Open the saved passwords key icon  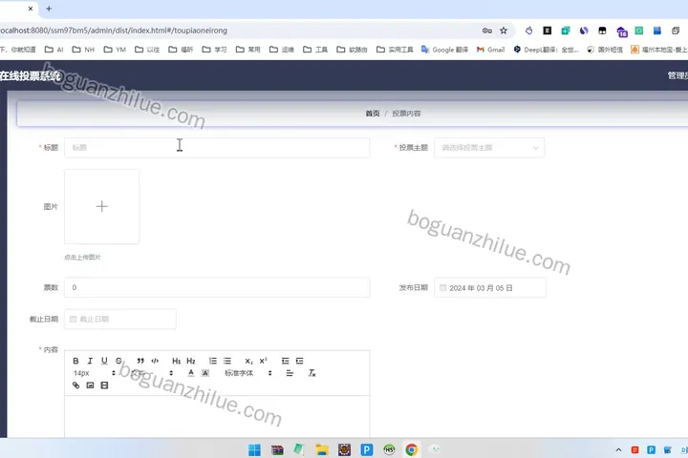[x=487, y=31]
